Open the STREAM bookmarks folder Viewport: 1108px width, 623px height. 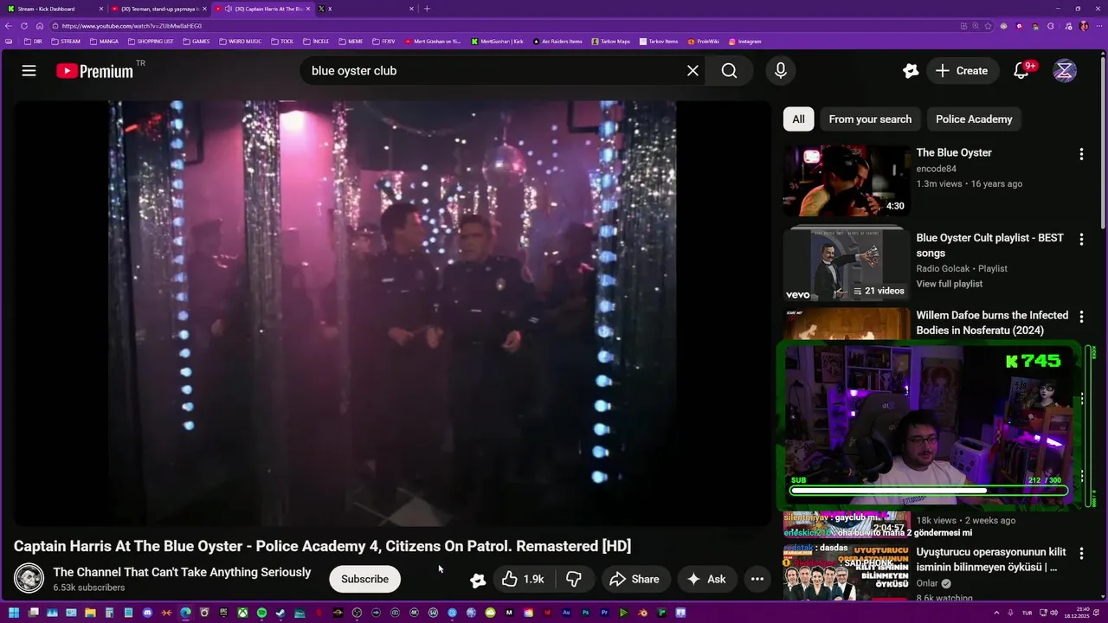66,42
